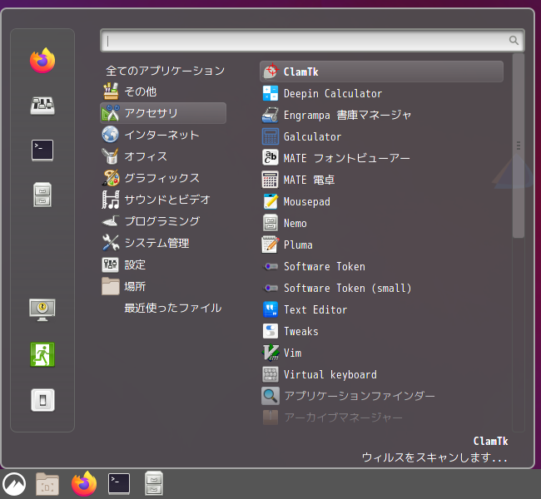This screenshot has width=541, height=499.
Task: Click the show desktop folder icon in taskbar
Action: pos(47,484)
